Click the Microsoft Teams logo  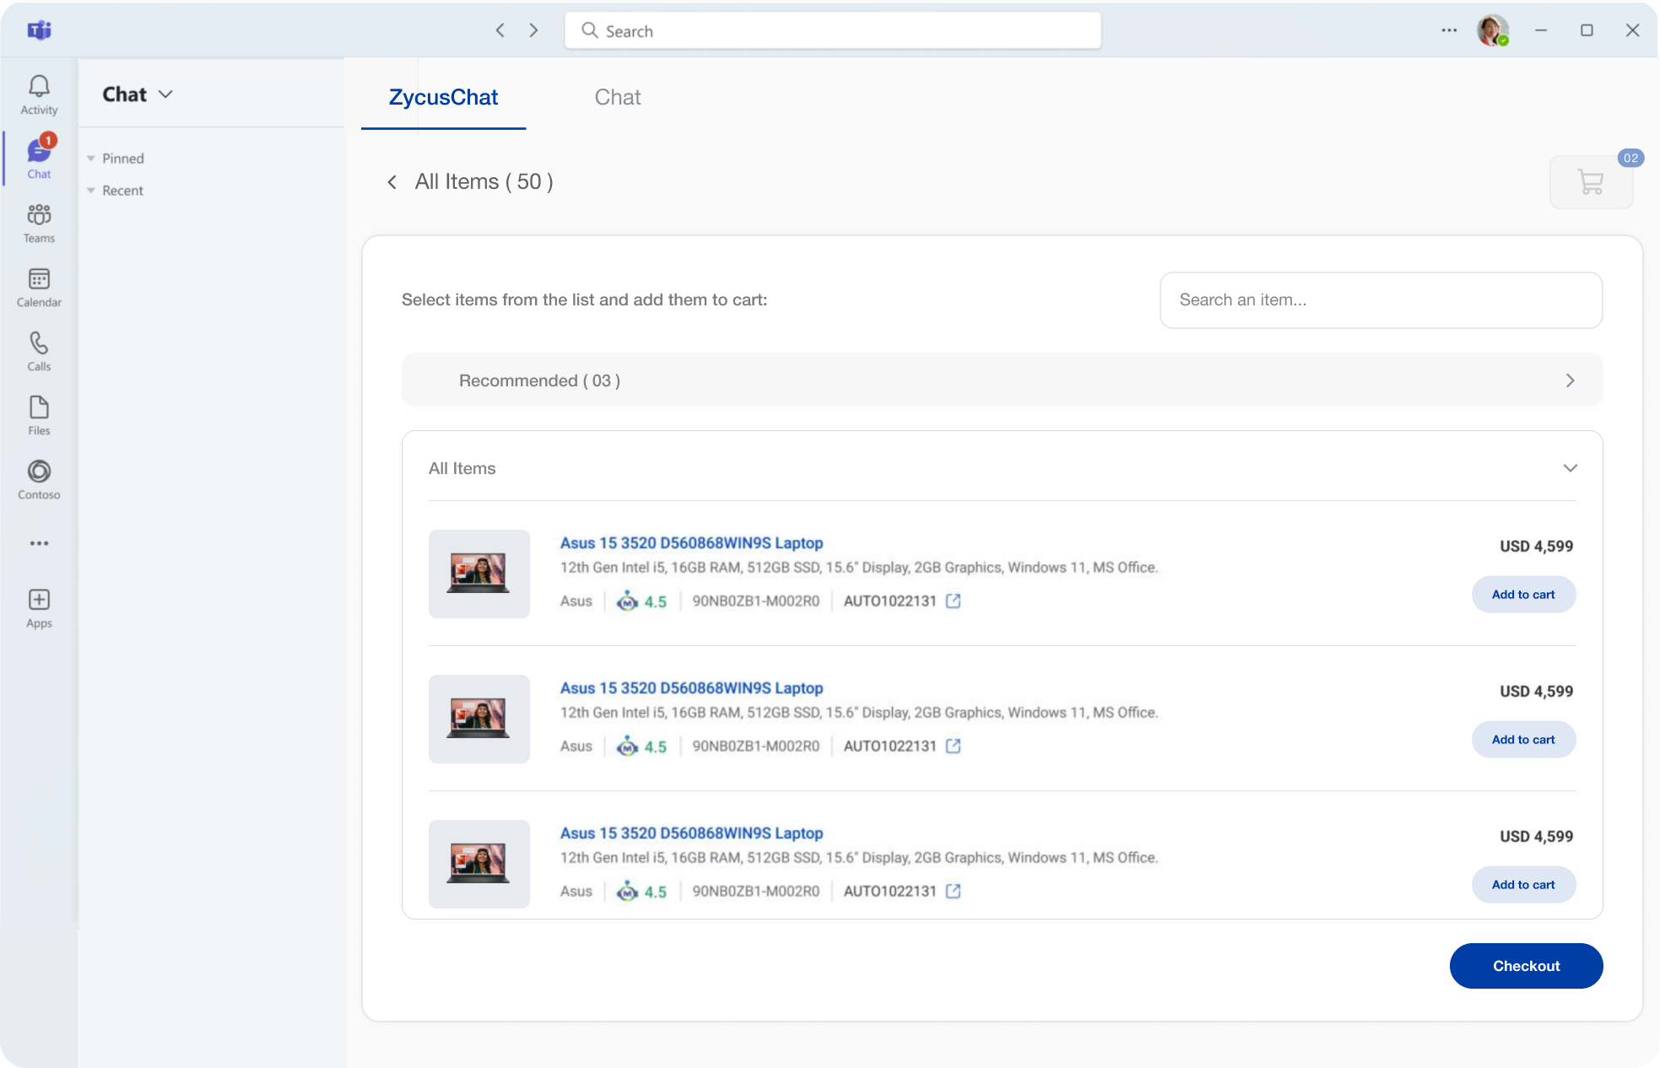pos(39,30)
